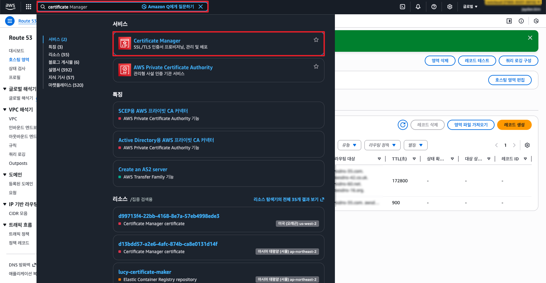
Task: Filter results by 설명서 (392)
Action: coord(60,70)
